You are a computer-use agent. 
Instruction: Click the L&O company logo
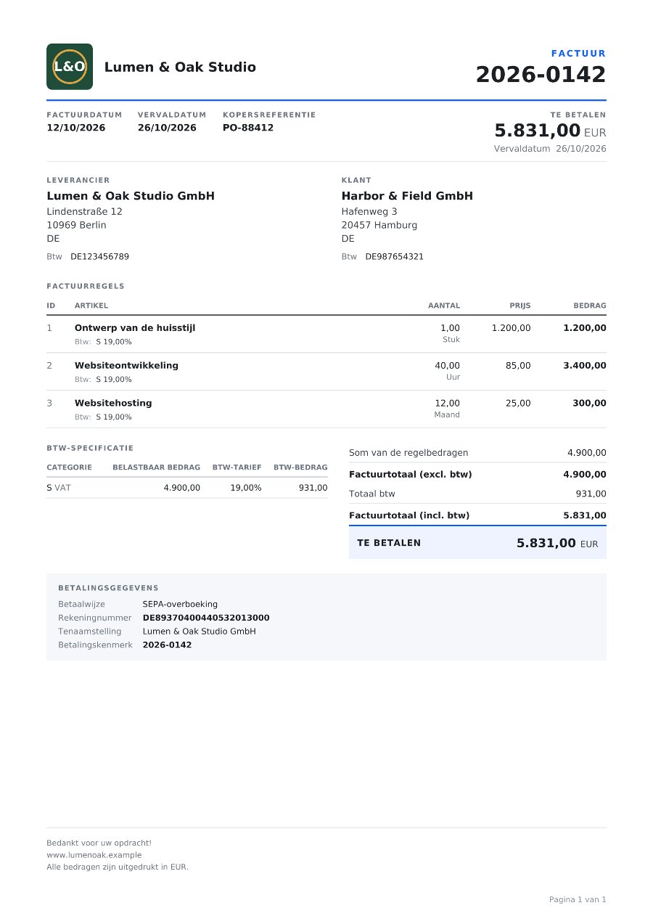point(70,67)
